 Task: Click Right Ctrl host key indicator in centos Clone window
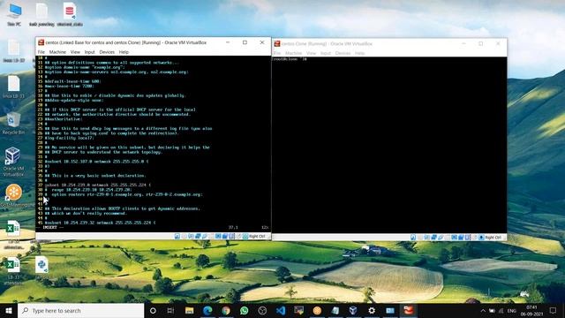click(493, 238)
